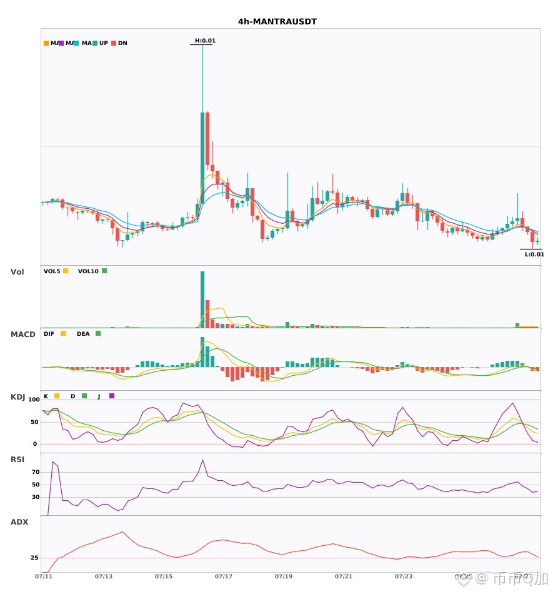Click the 100 level on KDJ axis
This screenshot has height=594, width=553.
point(34,400)
